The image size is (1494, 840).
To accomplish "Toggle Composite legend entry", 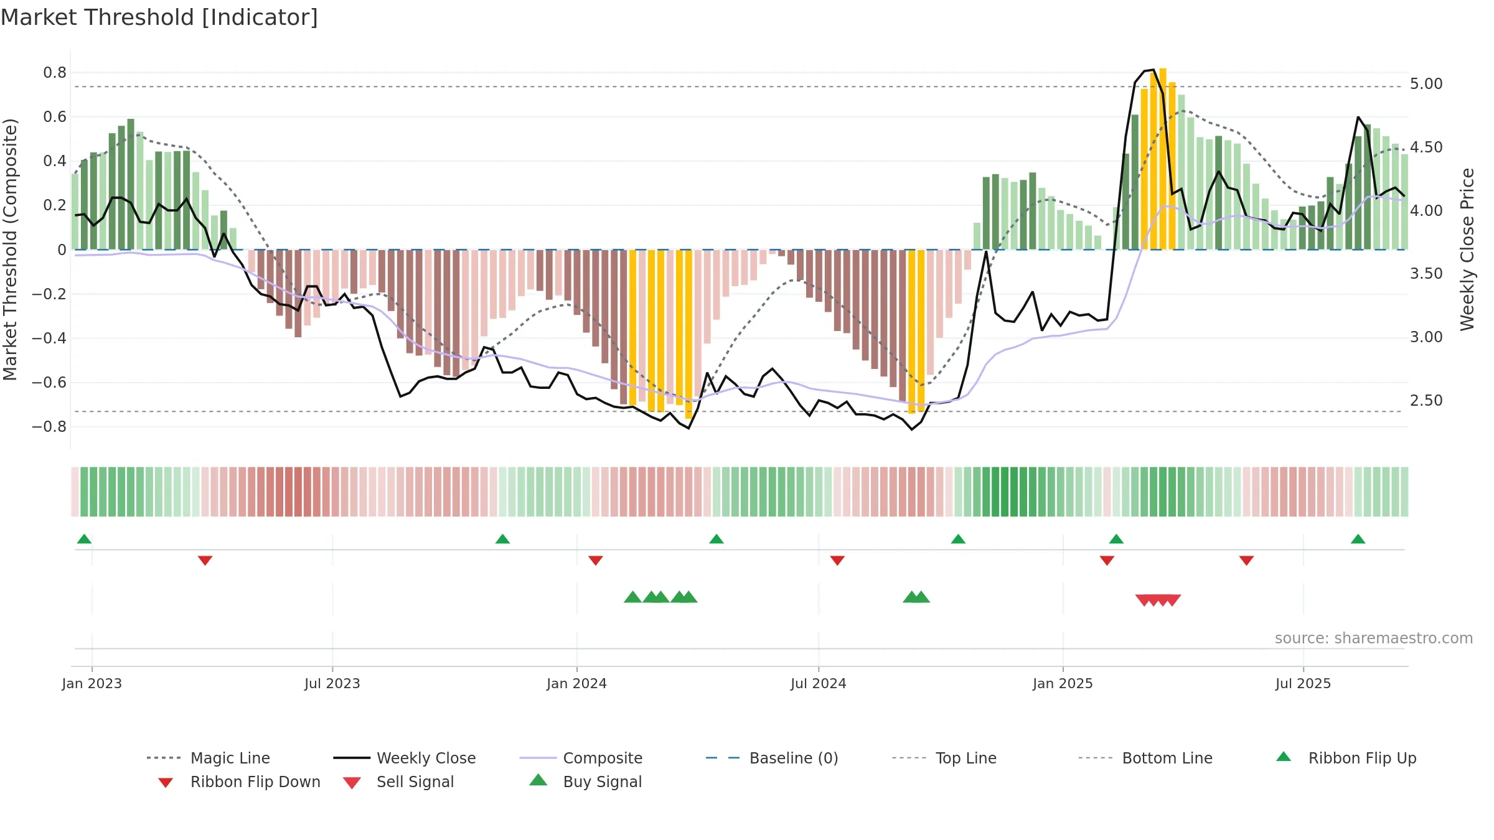I will [x=581, y=758].
